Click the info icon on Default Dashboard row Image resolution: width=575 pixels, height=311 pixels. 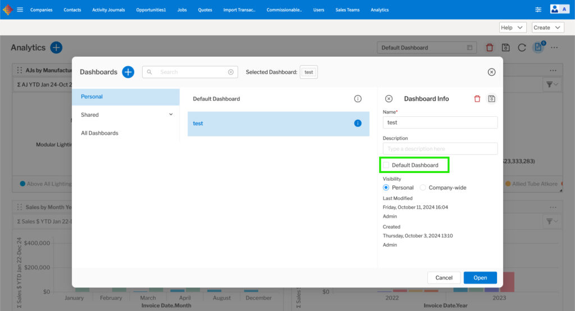point(358,99)
